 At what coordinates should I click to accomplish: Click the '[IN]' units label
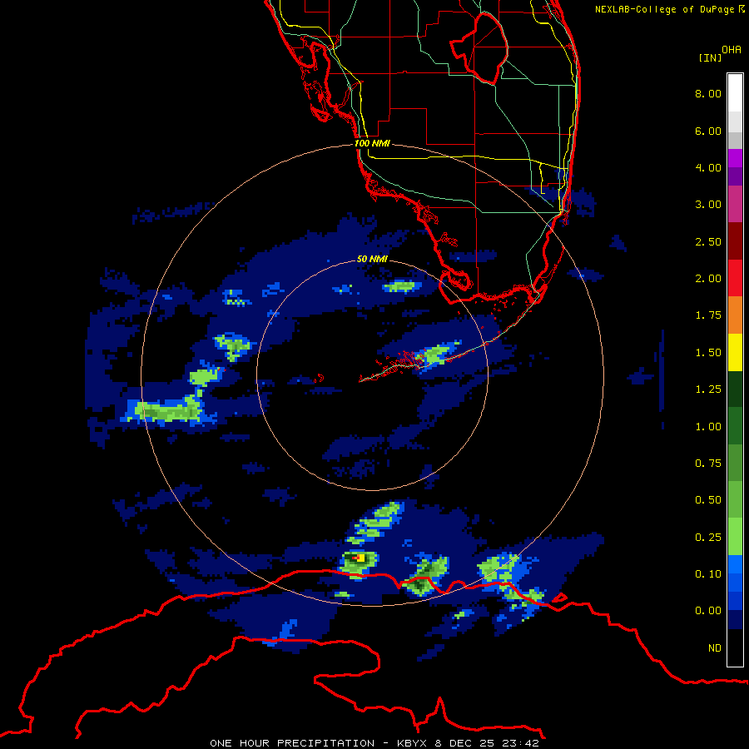click(710, 57)
